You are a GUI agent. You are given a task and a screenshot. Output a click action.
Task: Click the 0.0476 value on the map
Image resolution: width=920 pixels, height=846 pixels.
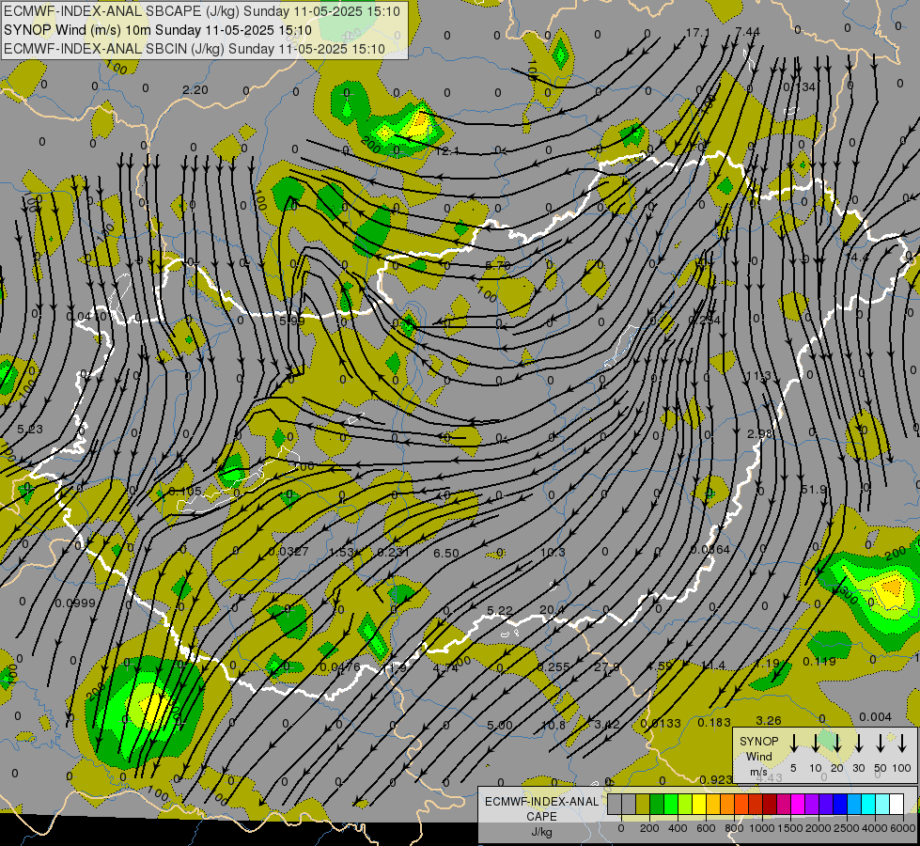340,667
